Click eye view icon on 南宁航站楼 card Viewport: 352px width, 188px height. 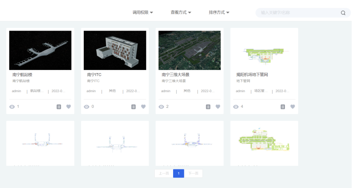(12, 107)
